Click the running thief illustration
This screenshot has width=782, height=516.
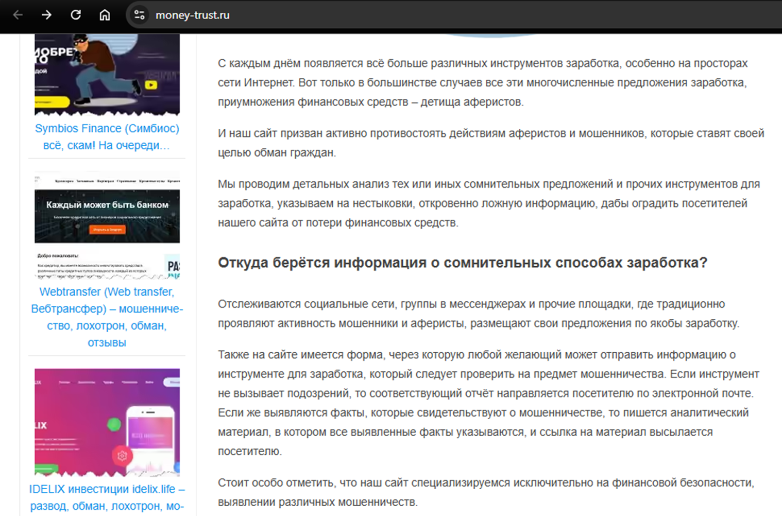coord(103,67)
